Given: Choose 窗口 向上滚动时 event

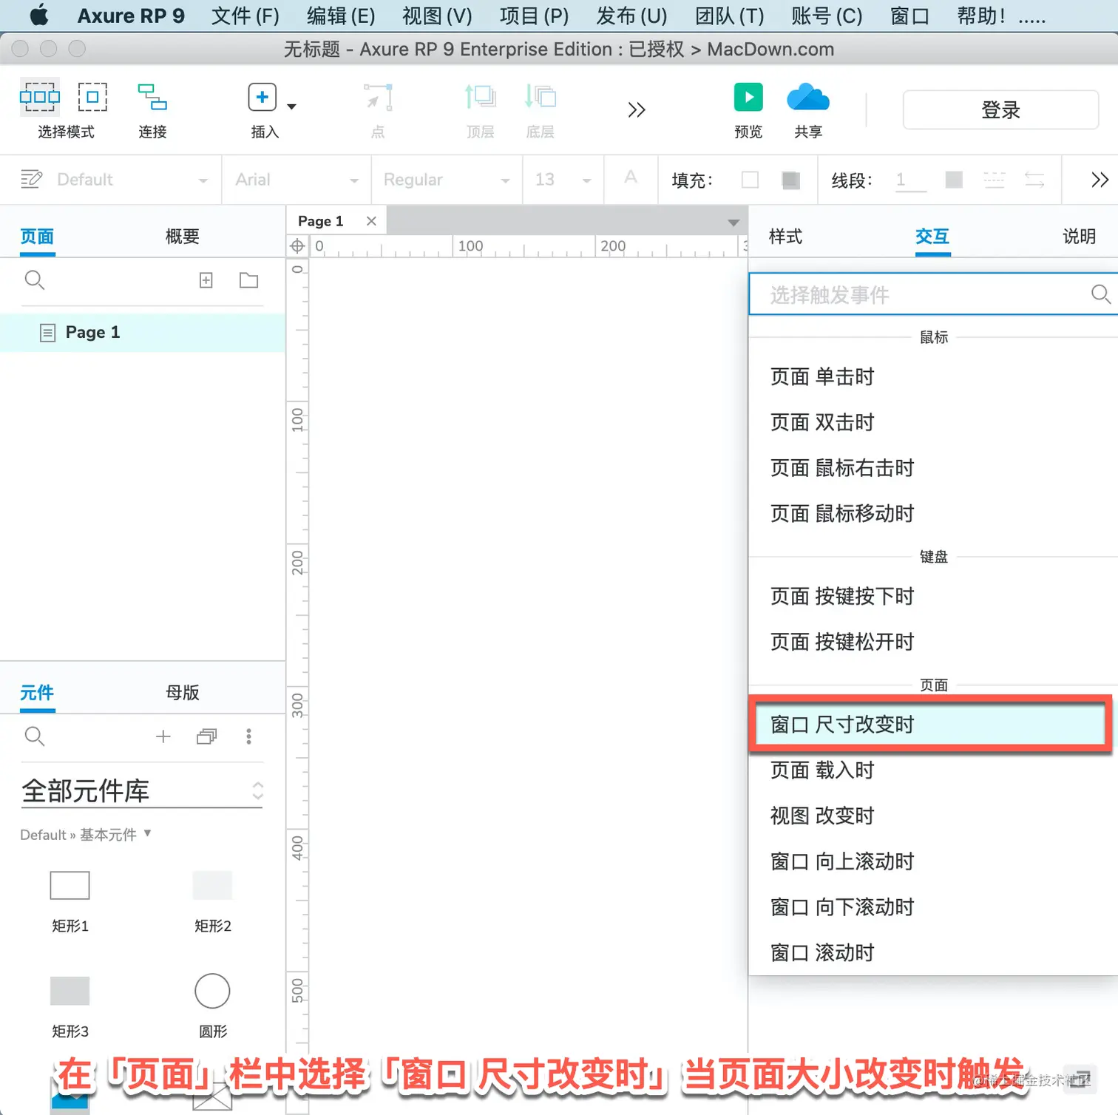Looking at the screenshot, I should (842, 862).
